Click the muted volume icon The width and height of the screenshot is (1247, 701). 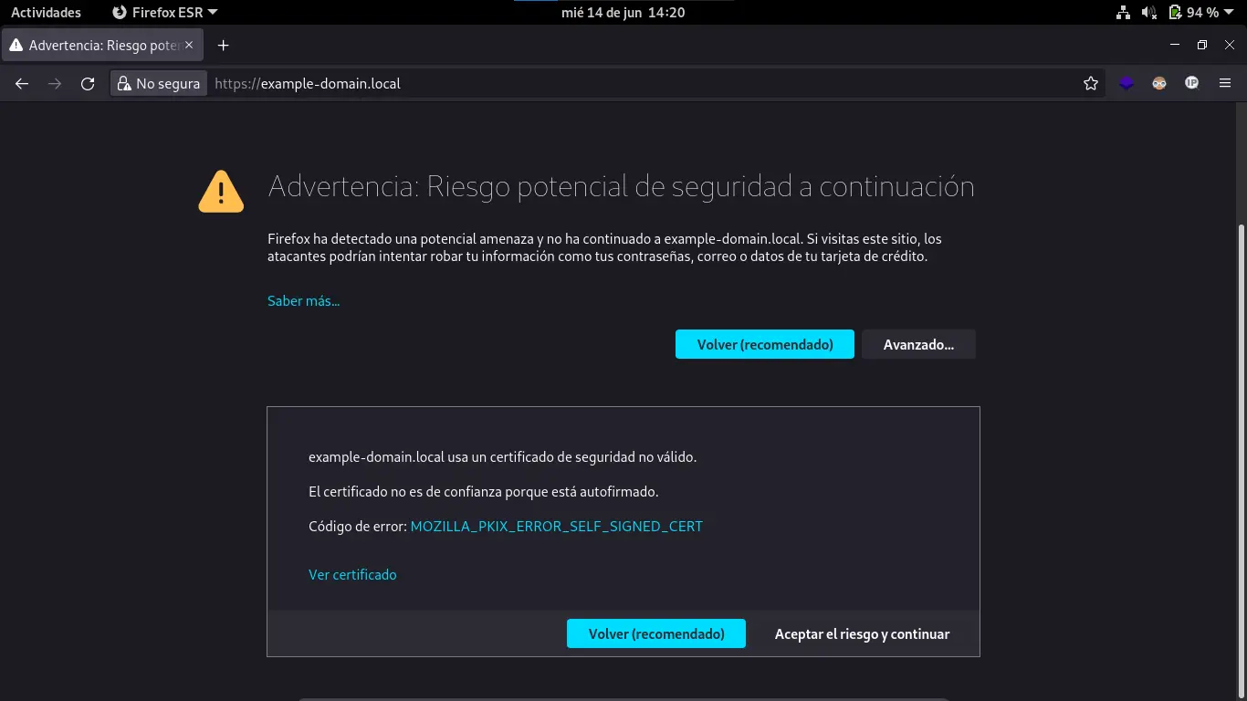coord(1149,13)
